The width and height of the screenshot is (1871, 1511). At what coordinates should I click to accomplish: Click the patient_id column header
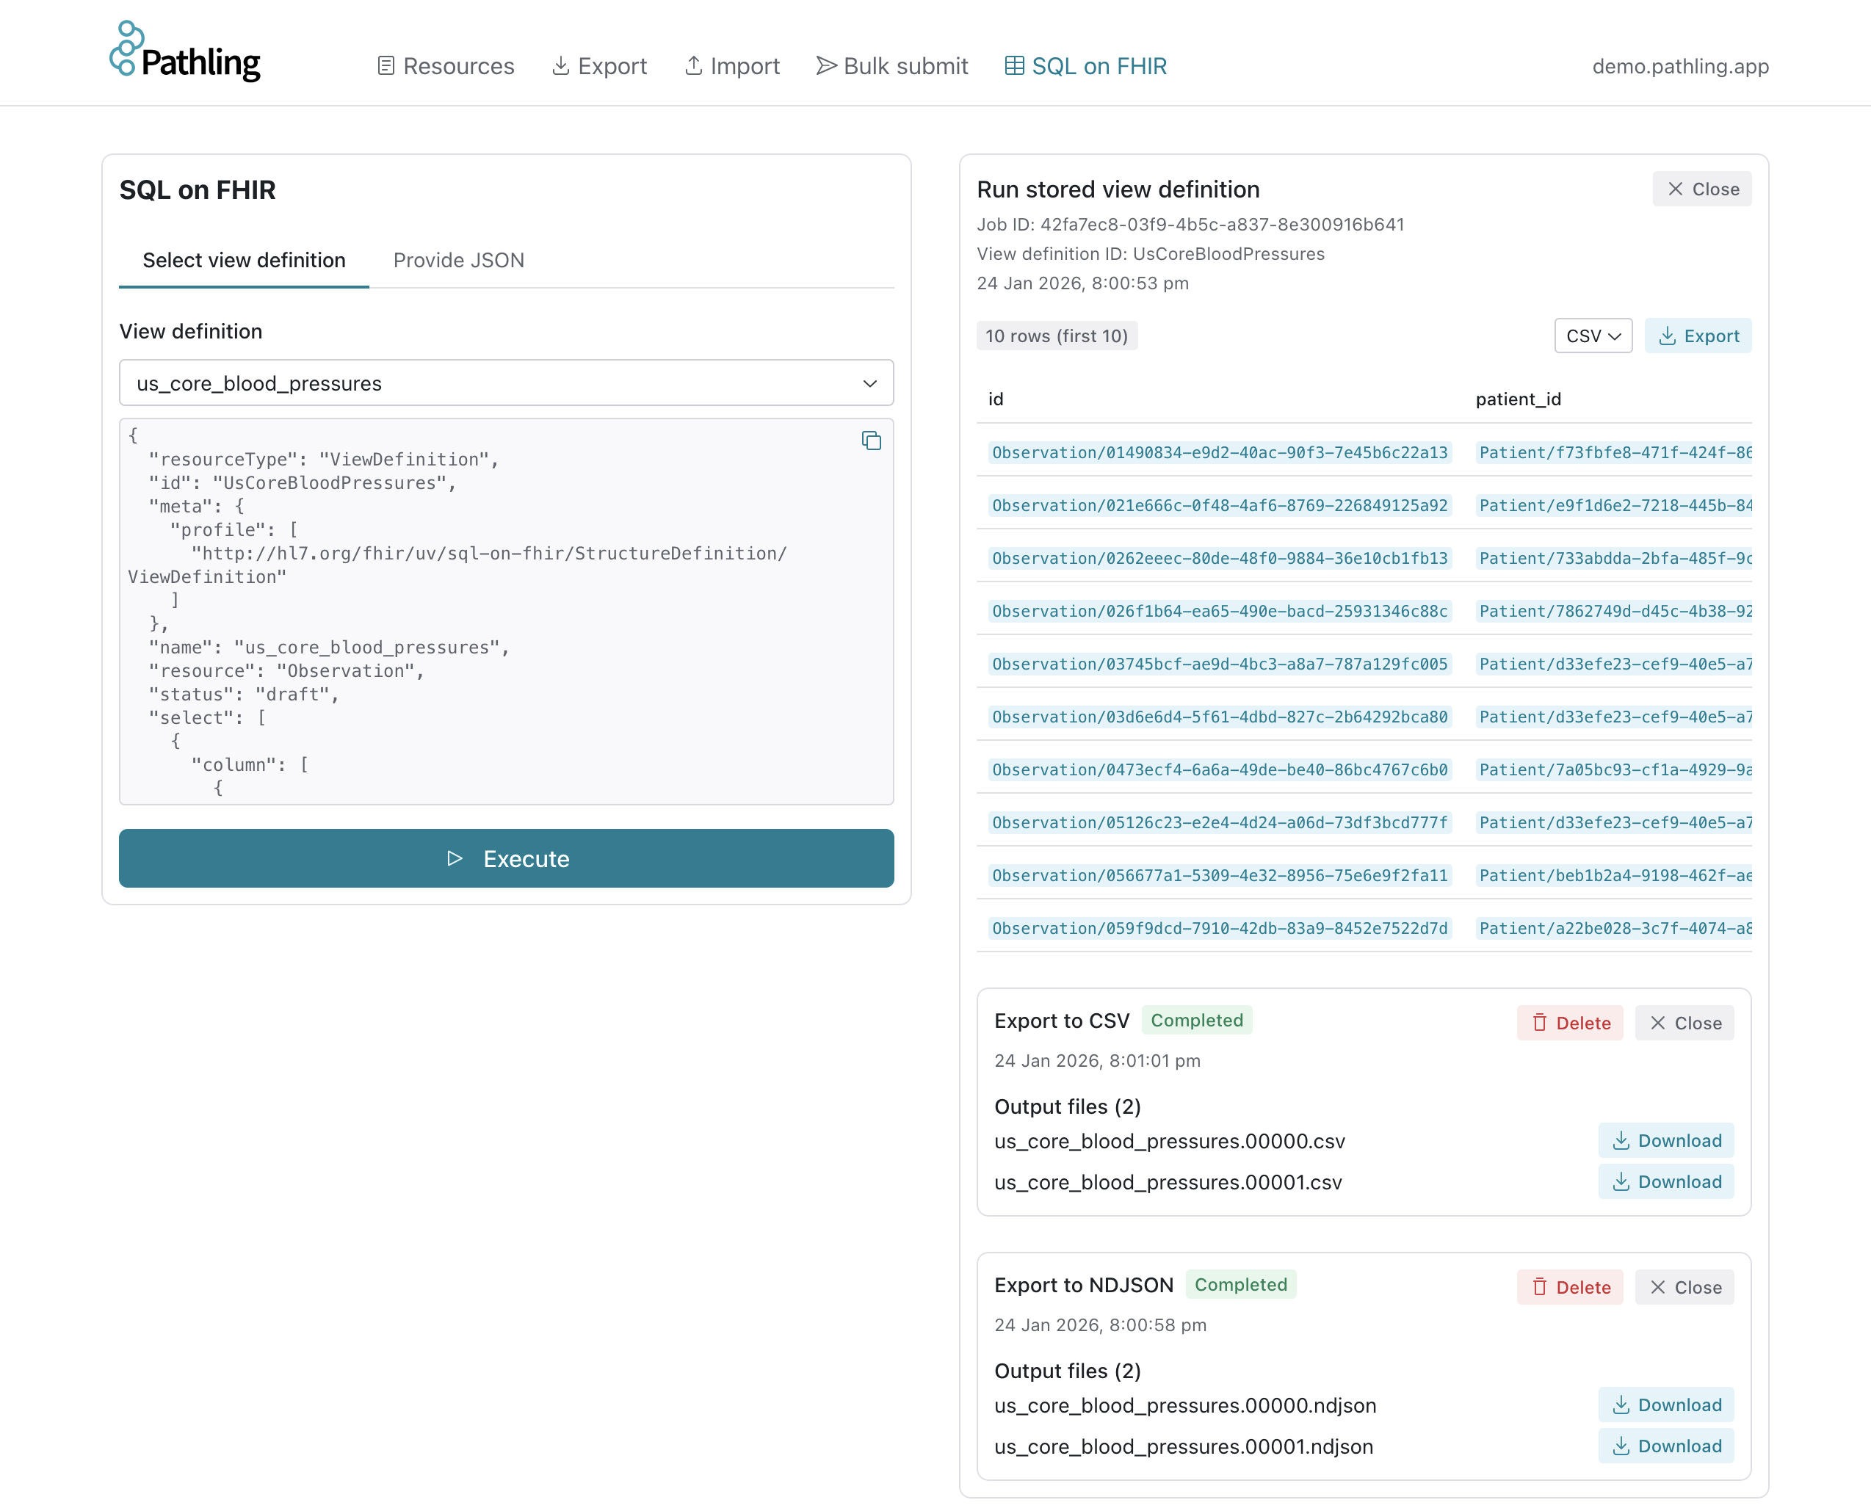pos(1519,399)
